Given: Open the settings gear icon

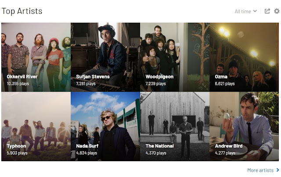Looking at the screenshot, I should pyautogui.click(x=277, y=11).
